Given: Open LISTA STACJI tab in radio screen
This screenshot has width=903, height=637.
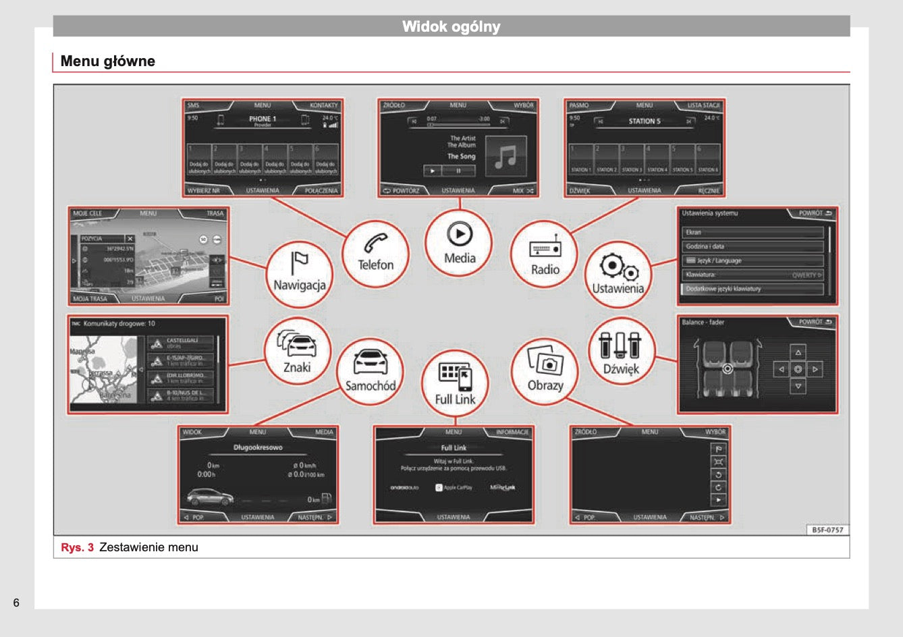Looking at the screenshot, I should 703,105.
